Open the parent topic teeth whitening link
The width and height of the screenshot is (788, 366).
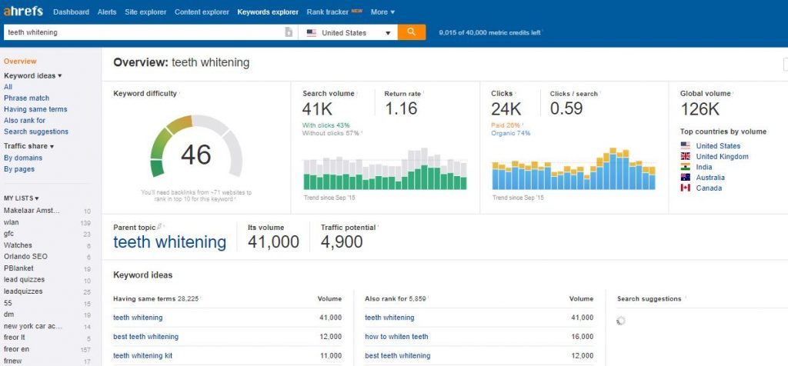(x=170, y=242)
